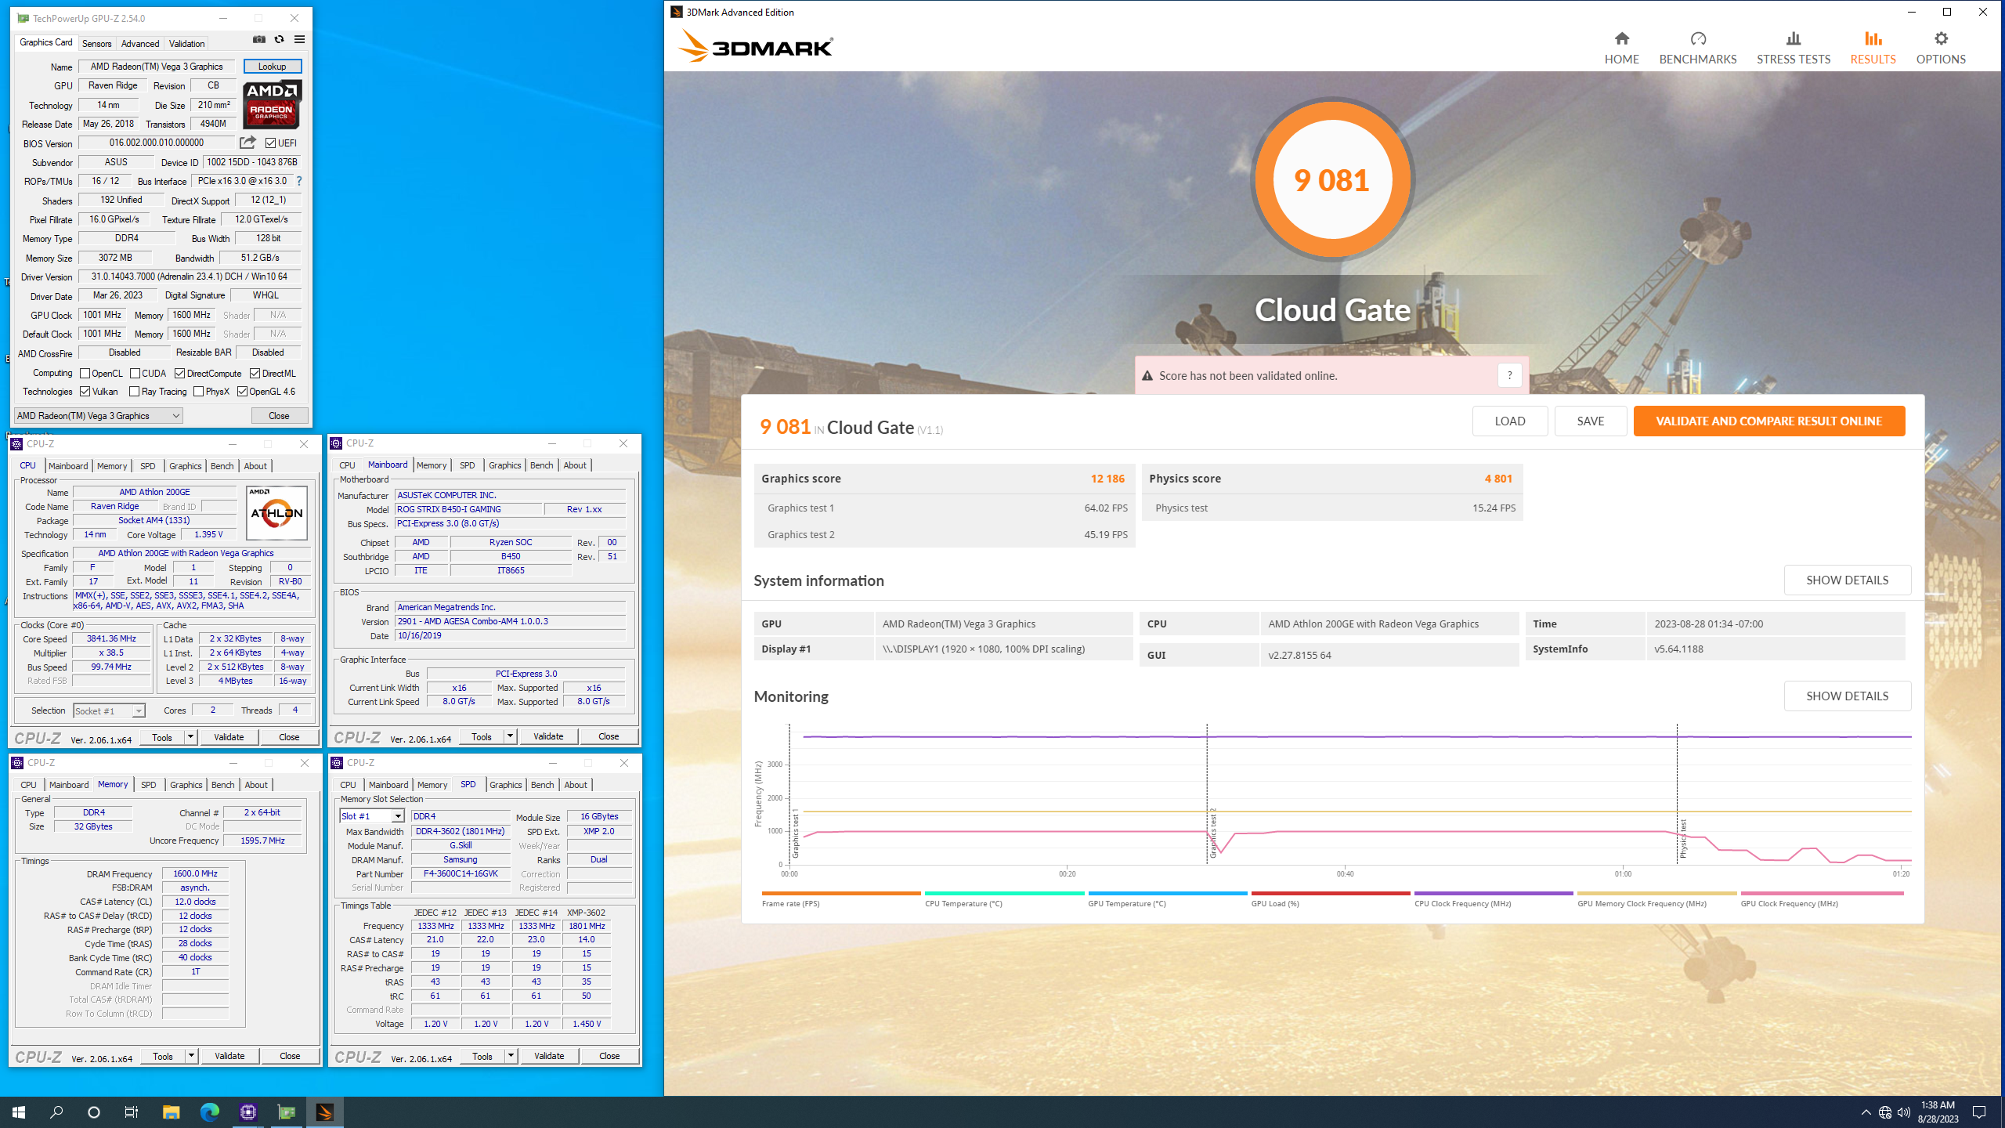Expand Tools dropdown arrow in CPU-Z Memory window
Image resolution: width=2005 pixels, height=1128 pixels.
point(191,1056)
